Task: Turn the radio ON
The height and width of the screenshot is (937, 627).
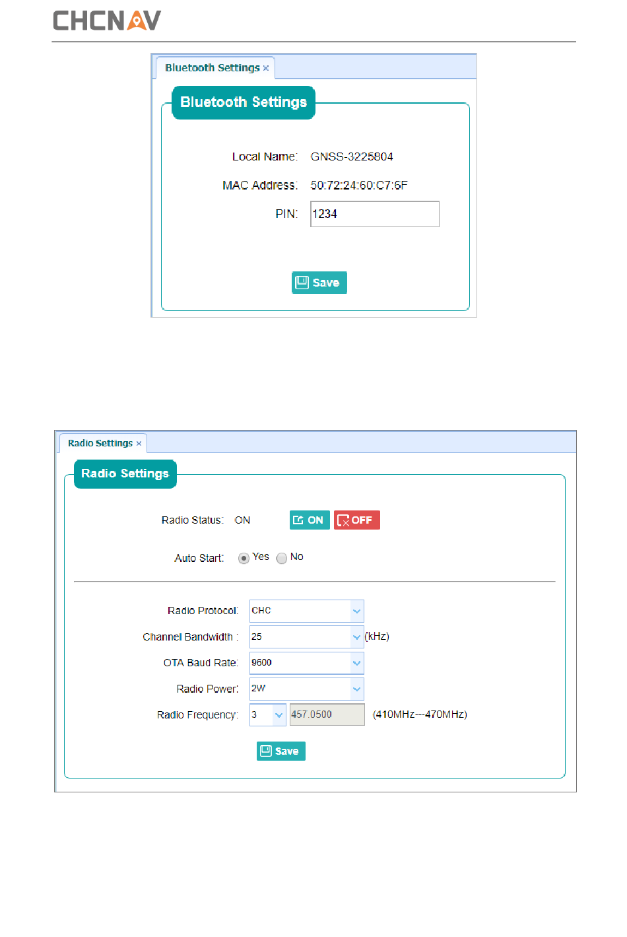Action: 310,520
